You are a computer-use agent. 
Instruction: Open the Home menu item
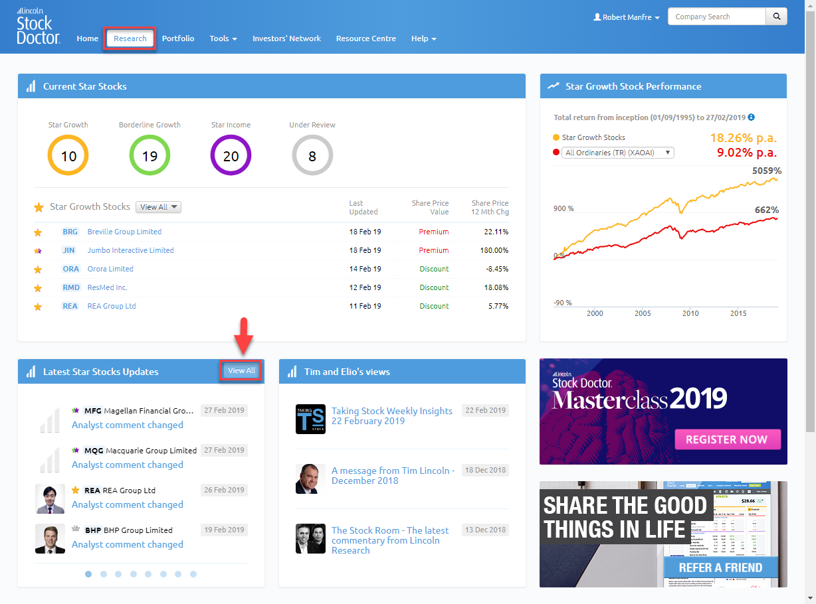[87, 38]
